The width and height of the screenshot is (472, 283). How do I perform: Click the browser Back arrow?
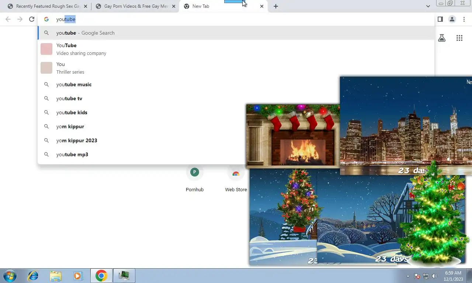pos(8,19)
